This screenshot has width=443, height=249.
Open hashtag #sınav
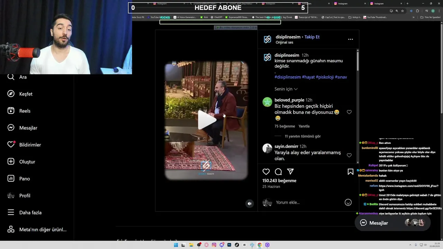tap(341, 77)
